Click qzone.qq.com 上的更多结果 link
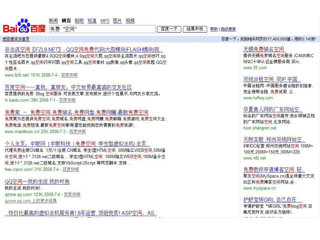The height and width of the screenshot is (240, 320). coord(31,201)
